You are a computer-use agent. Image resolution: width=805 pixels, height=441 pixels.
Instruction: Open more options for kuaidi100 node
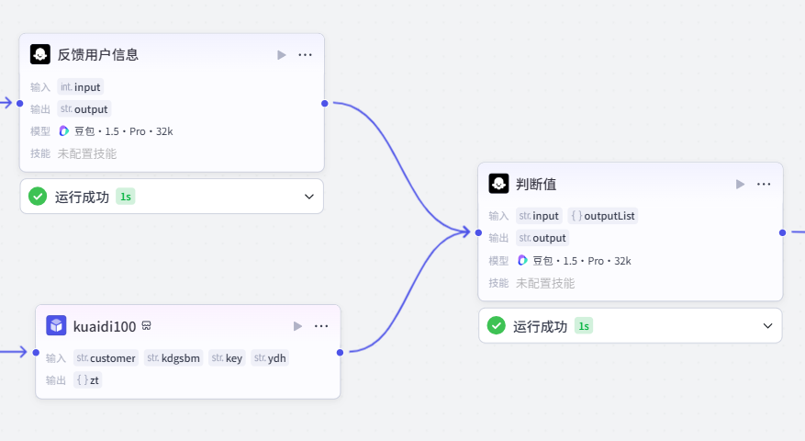[321, 326]
